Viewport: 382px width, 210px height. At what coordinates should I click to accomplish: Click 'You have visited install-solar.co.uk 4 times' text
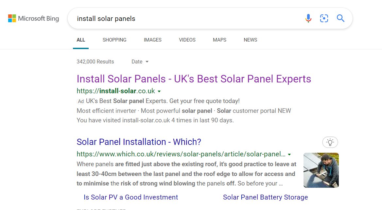[155, 120]
